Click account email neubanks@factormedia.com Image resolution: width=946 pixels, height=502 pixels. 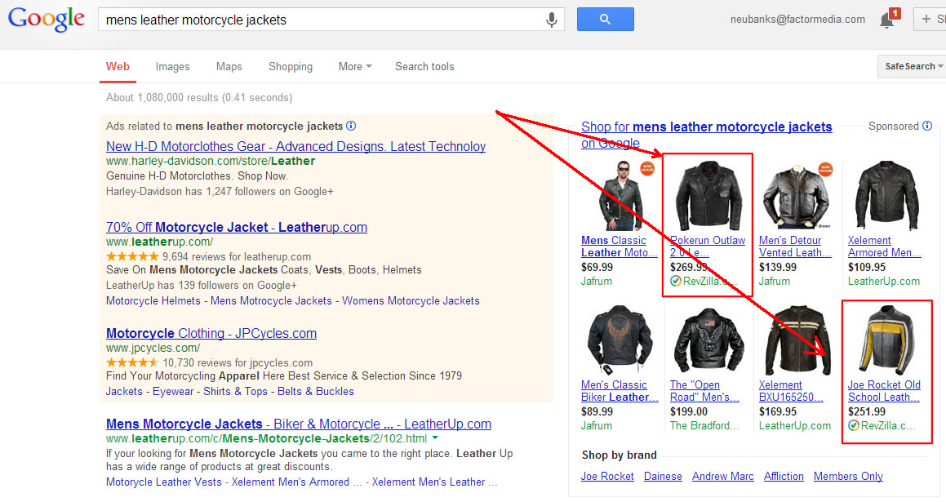797,20
